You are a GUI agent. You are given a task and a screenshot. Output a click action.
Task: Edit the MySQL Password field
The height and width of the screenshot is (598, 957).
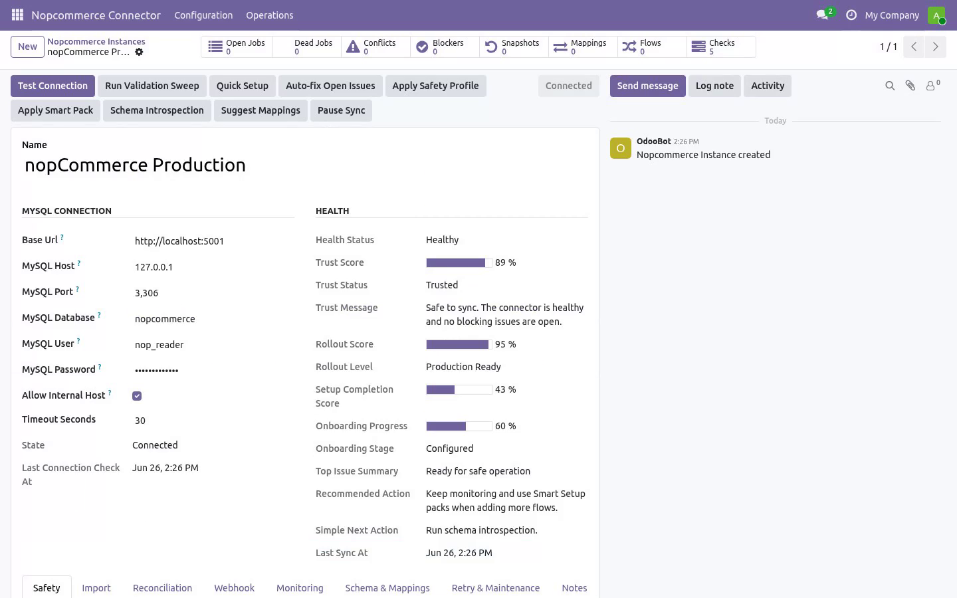213,371
